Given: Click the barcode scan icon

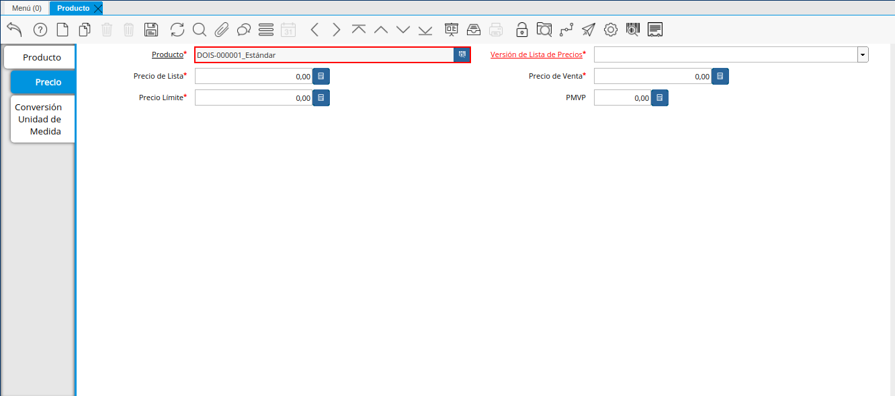Looking at the screenshot, I should click(633, 30).
